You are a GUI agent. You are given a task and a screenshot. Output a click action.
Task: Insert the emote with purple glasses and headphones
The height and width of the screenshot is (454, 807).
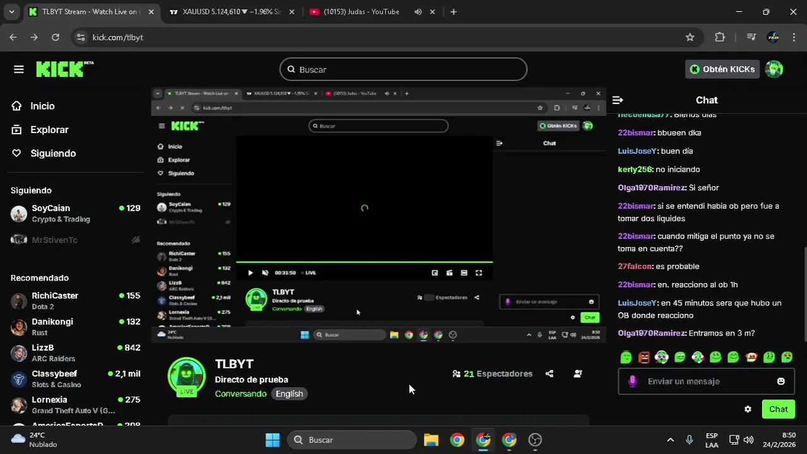tap(661, 358)
